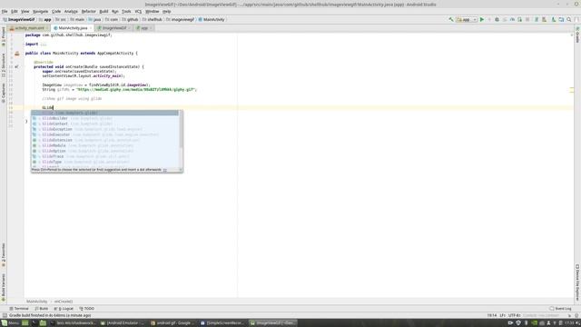Click the 'java' breadcrumb folder
Screen dimensions: 581x327
coord(94,19)
